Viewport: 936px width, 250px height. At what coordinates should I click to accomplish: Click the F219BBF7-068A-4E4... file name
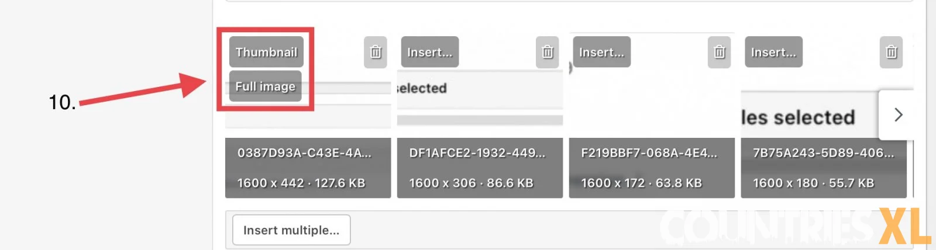[x=649, y=153]
